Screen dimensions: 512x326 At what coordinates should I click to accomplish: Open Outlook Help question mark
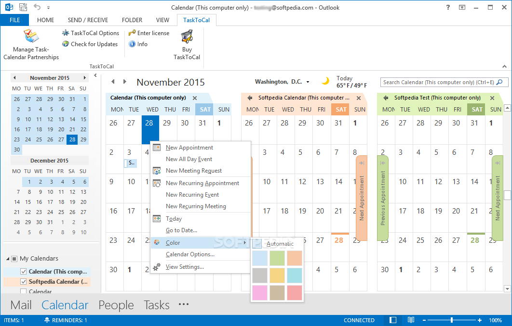click(x=448, y=7)
